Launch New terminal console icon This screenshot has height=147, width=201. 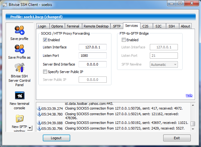tap(19, 96)
